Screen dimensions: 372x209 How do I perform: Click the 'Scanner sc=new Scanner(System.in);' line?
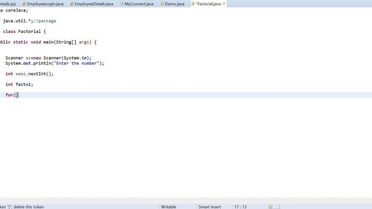48,58
